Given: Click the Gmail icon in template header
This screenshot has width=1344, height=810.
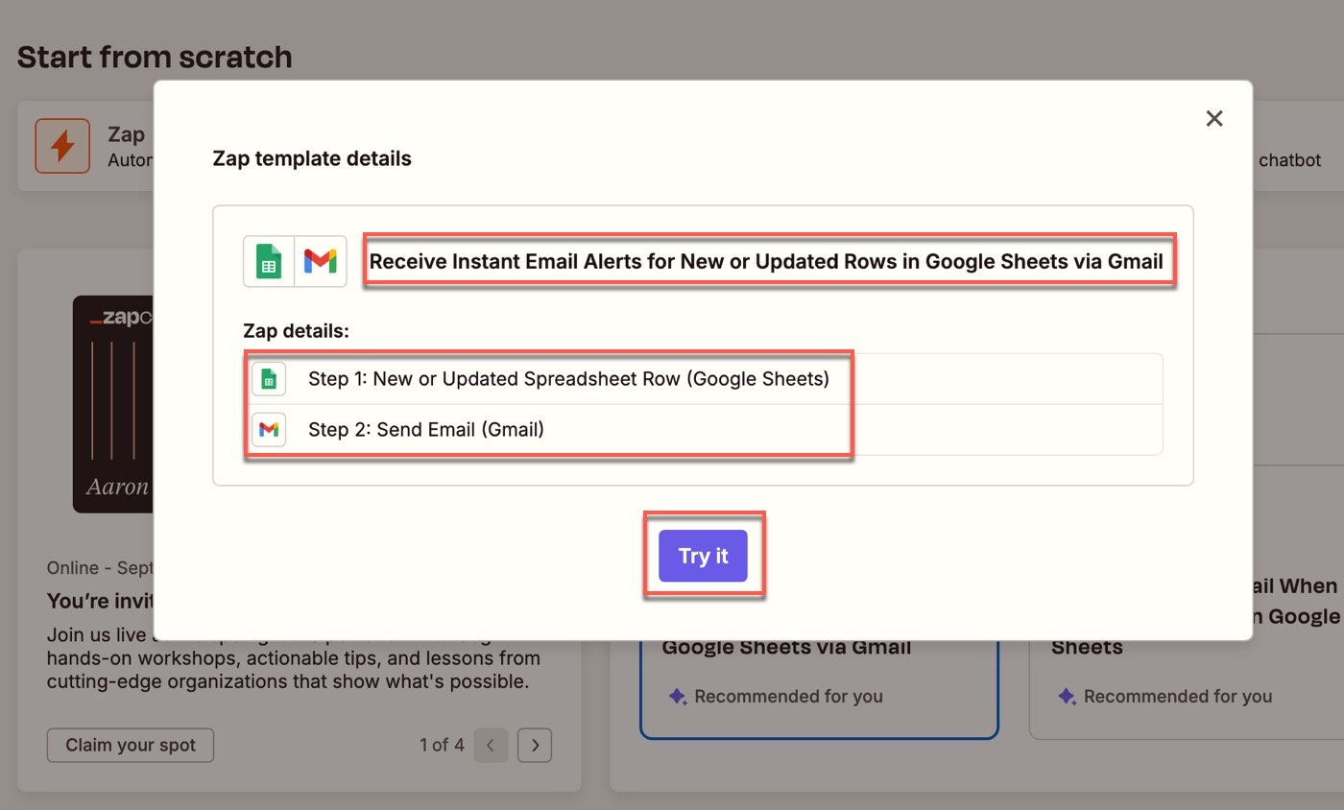Looking at the screenshot, I should pyautogui.click(x=321, y=261).
